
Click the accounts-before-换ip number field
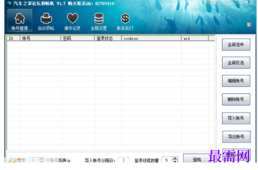click(34, 160)
